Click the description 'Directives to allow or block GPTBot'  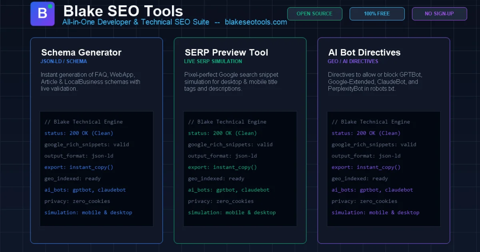click(x=375, y=82)
